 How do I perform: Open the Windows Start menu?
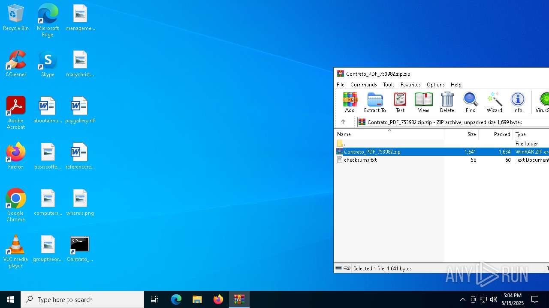pos(10,299)
